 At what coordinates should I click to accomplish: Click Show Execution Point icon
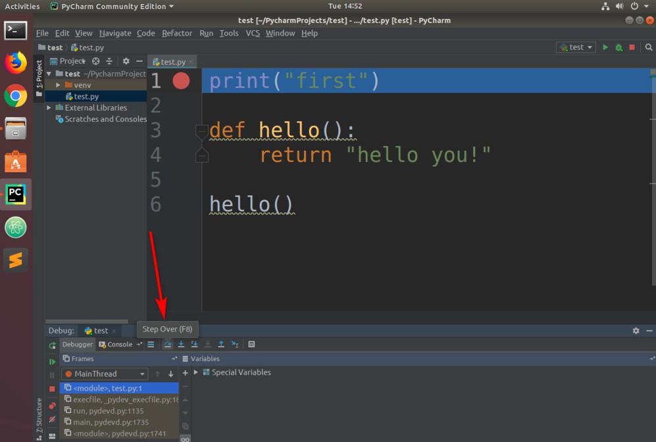[151, 345]
